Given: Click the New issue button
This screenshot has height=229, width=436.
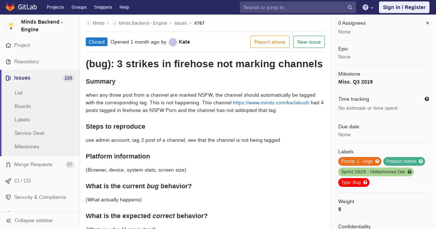Looking at the screenshot, I should [x=309, y=42].
